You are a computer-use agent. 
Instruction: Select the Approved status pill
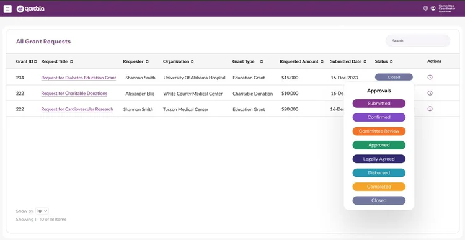click(379, 145)
